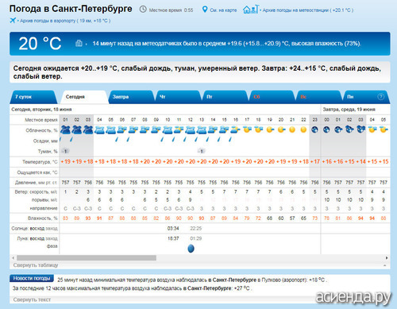The height and width of the screenshot is (309, 397).
Task: Open Архив погоды в аэропорту link
Action: click(x=65, y=21)
